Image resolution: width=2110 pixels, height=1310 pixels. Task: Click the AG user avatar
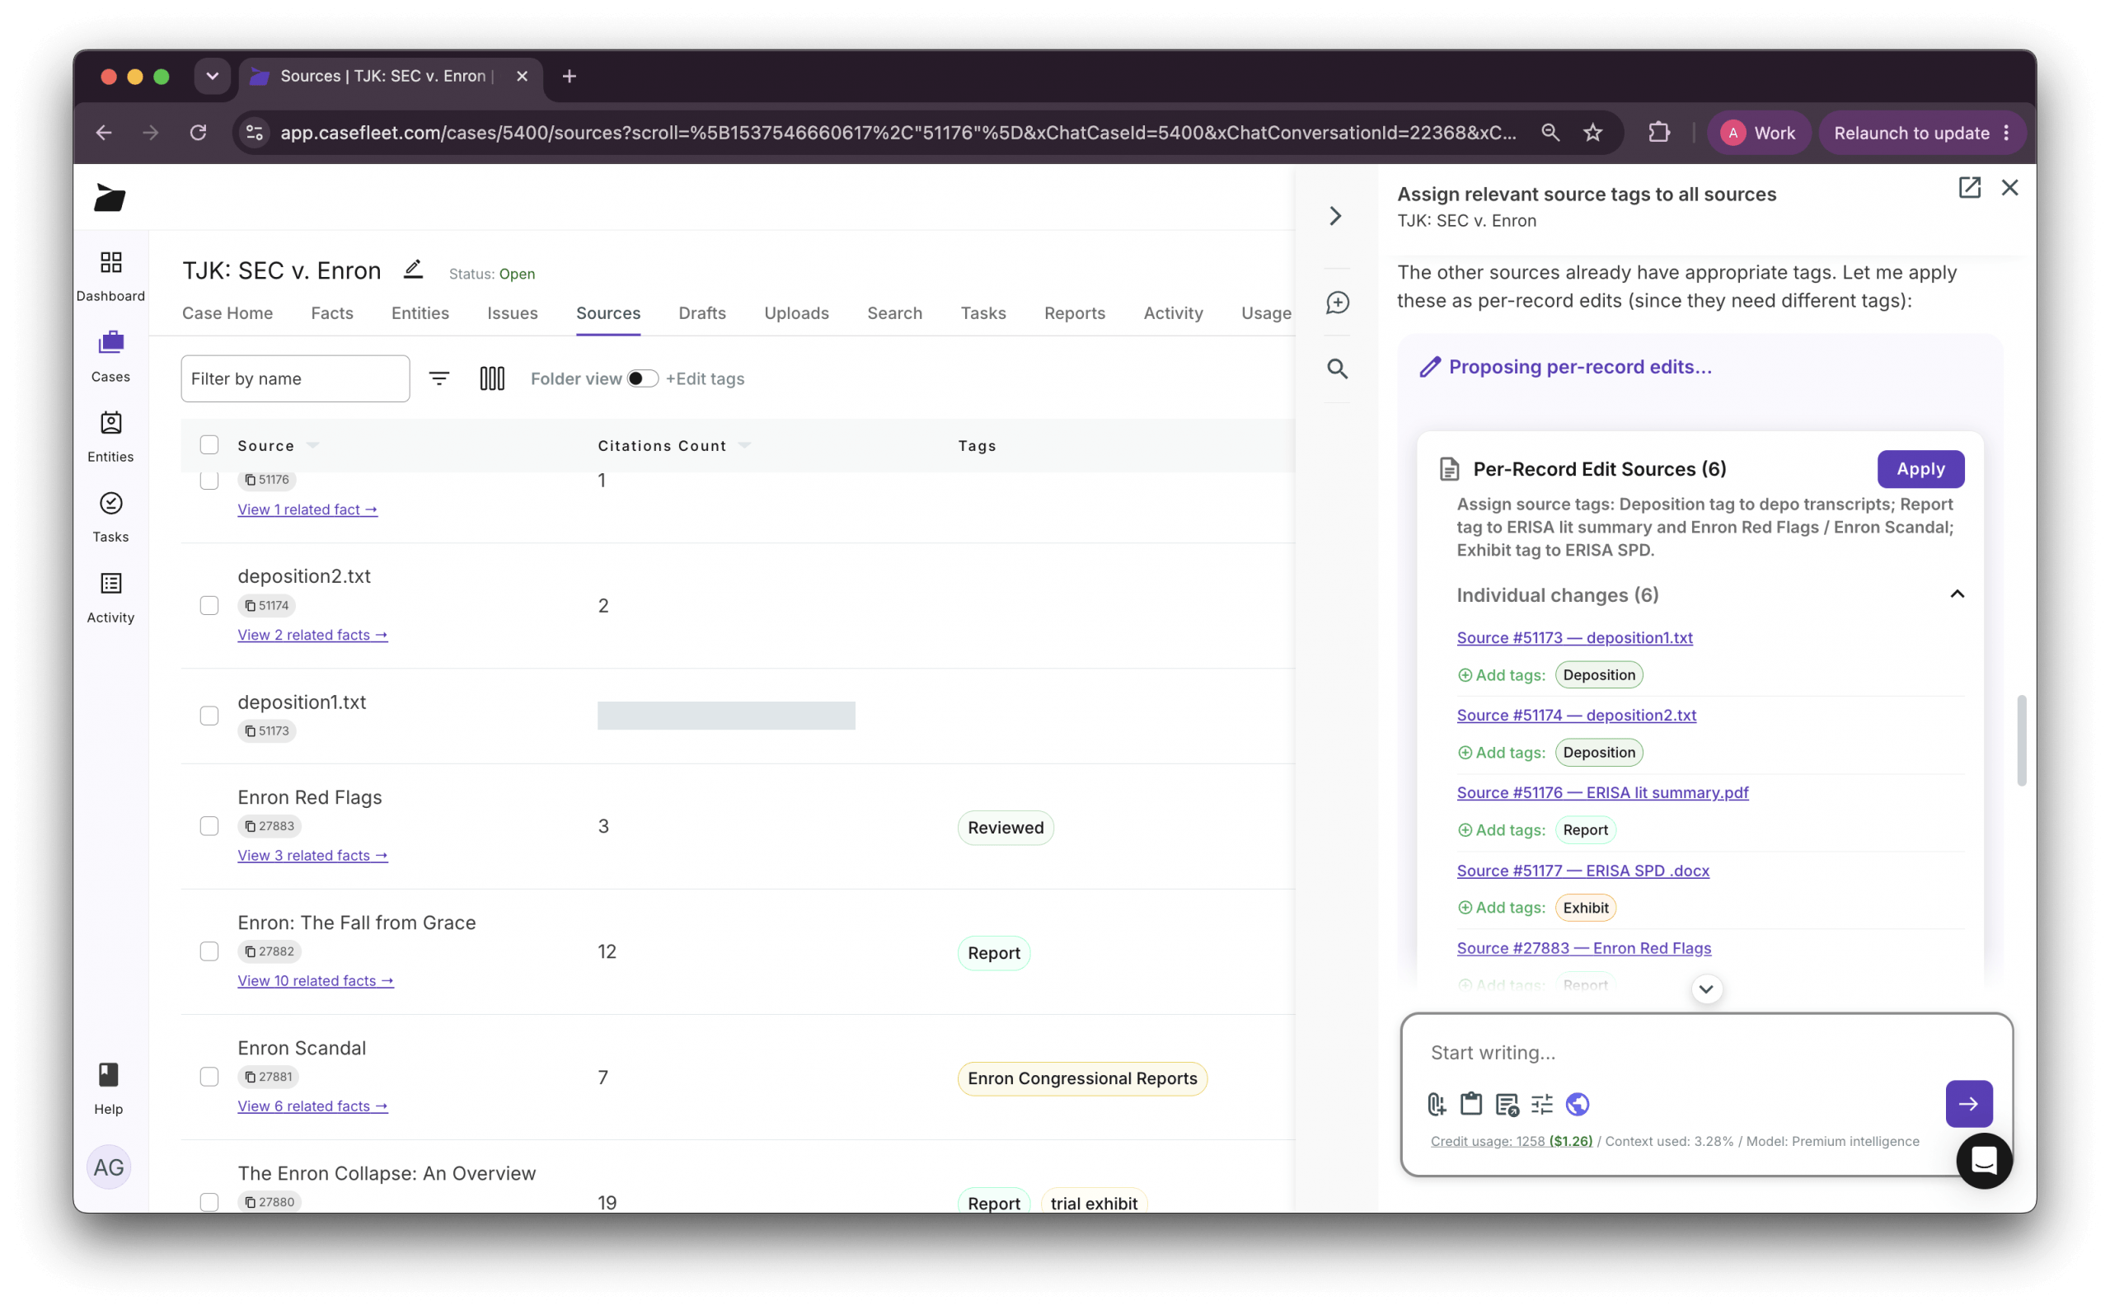[108, 1167]
